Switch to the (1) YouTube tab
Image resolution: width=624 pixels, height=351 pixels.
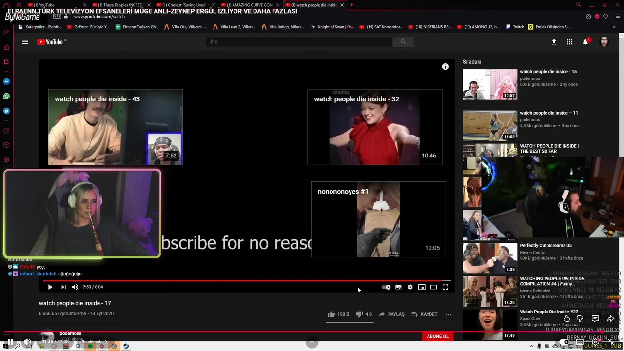(x=56, y=5)
